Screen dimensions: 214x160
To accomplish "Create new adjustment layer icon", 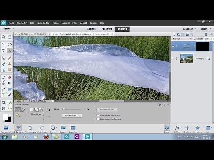I will [178, 34].
